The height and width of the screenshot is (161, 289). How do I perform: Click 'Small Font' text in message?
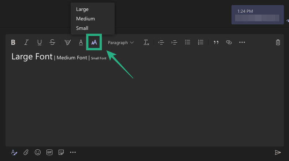[x=99, y=58]
